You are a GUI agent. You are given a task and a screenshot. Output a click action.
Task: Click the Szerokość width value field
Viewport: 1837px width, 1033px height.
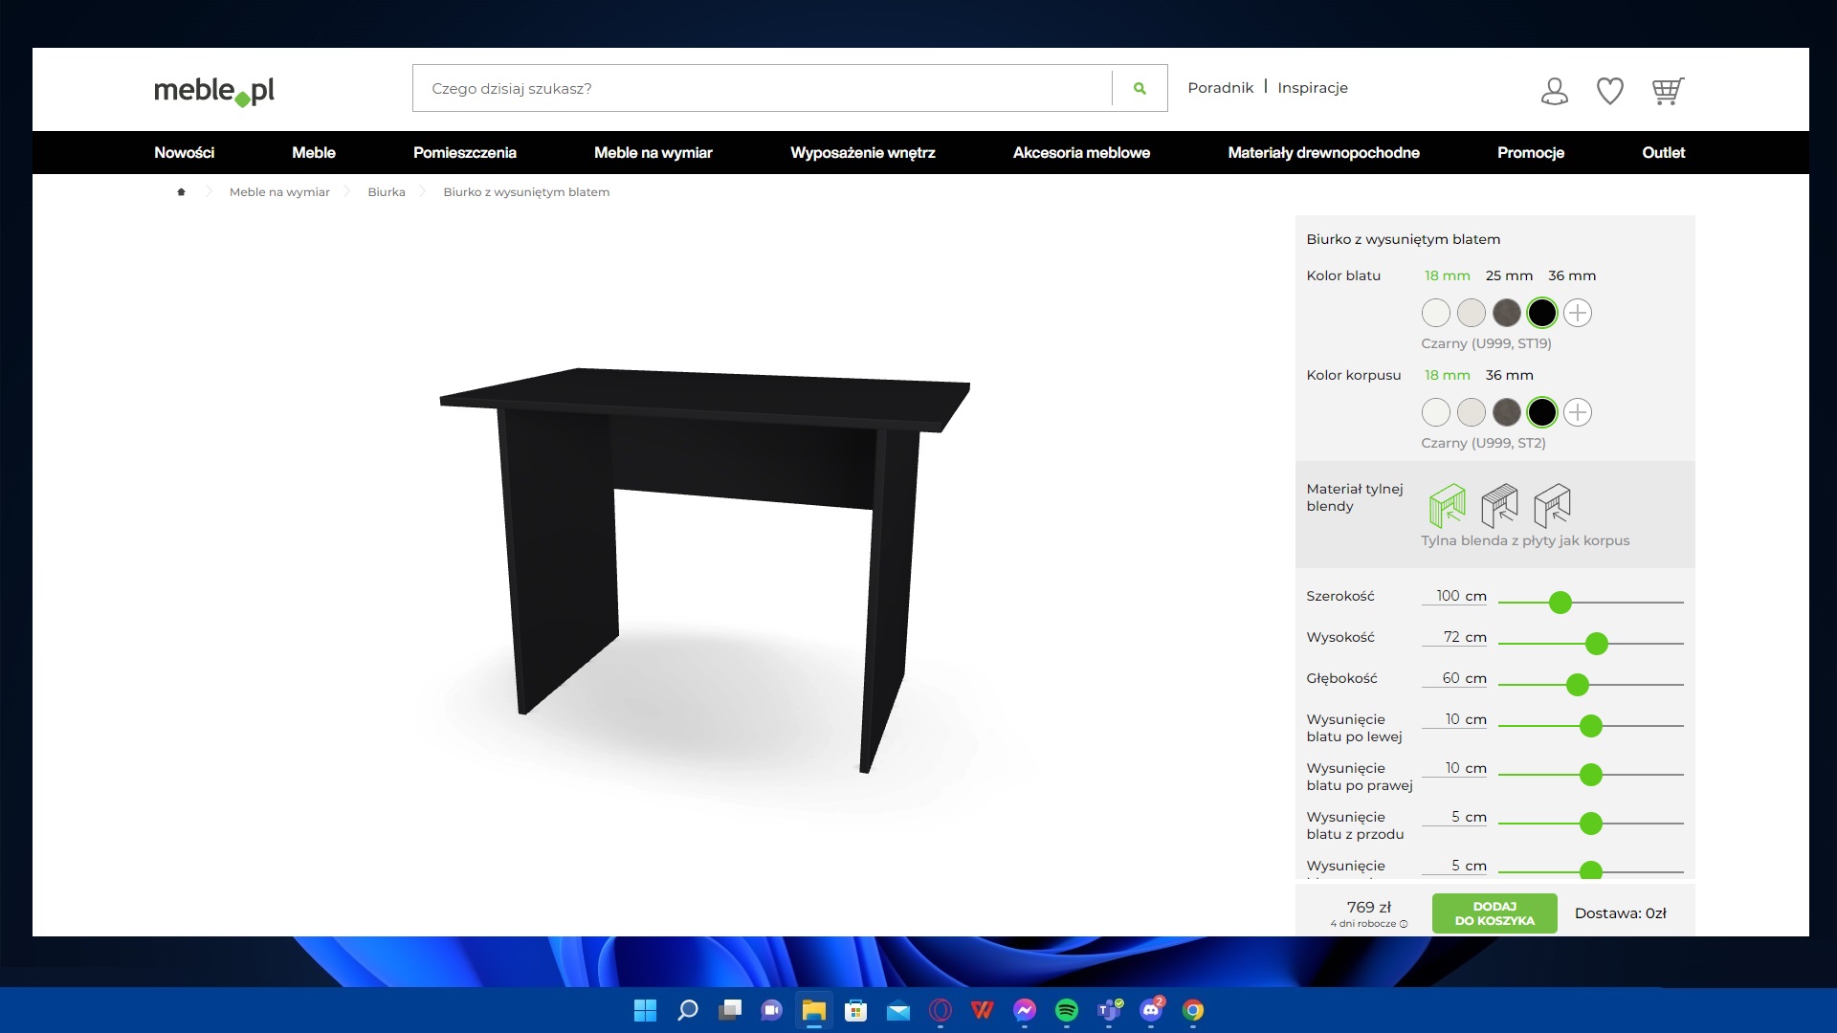coord(1453,596)
